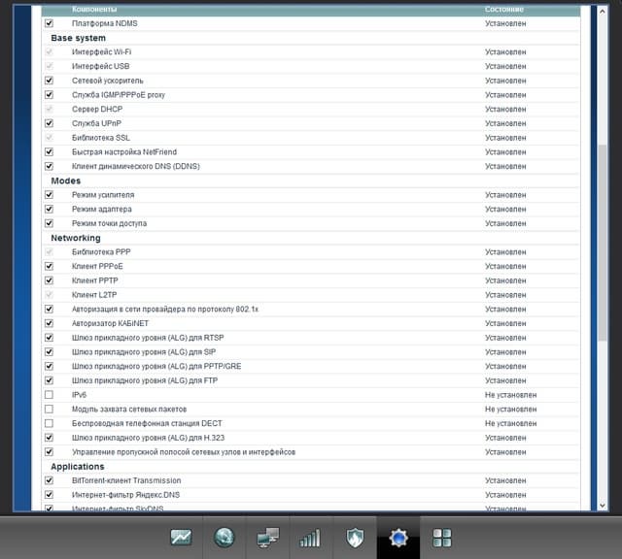
Task: Toggle Авторизация по протоколу 802.1x checkbox
Action: (x=49, y=309)
